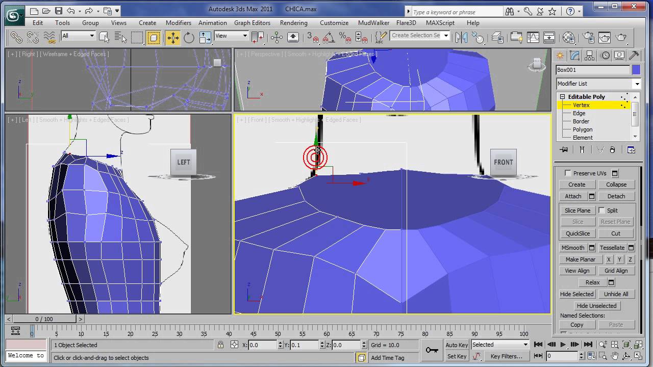
Task: Click the Render Setup teapot icon
Action: click(589, 37)
